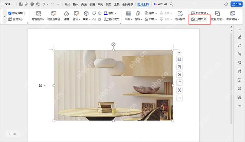
Task: Expand the 色彩 color dropdown
Action: (x=76, y=16)
